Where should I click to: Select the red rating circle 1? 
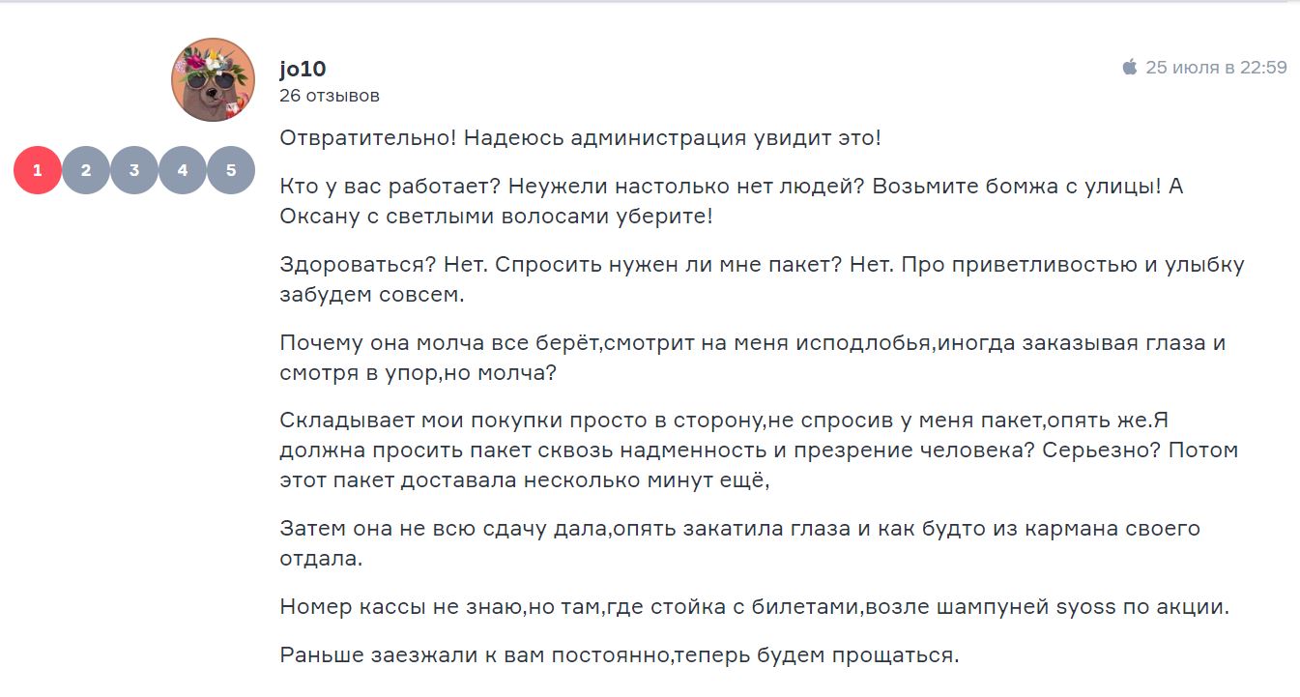pos(38,171)
